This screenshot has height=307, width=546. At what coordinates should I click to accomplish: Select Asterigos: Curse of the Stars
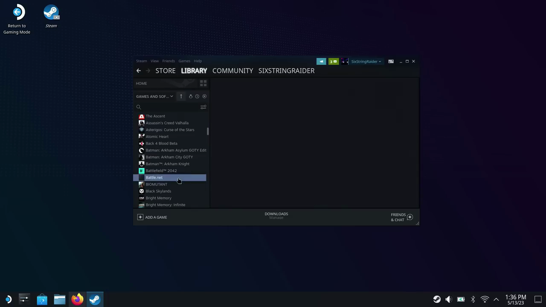coord(170,130)
